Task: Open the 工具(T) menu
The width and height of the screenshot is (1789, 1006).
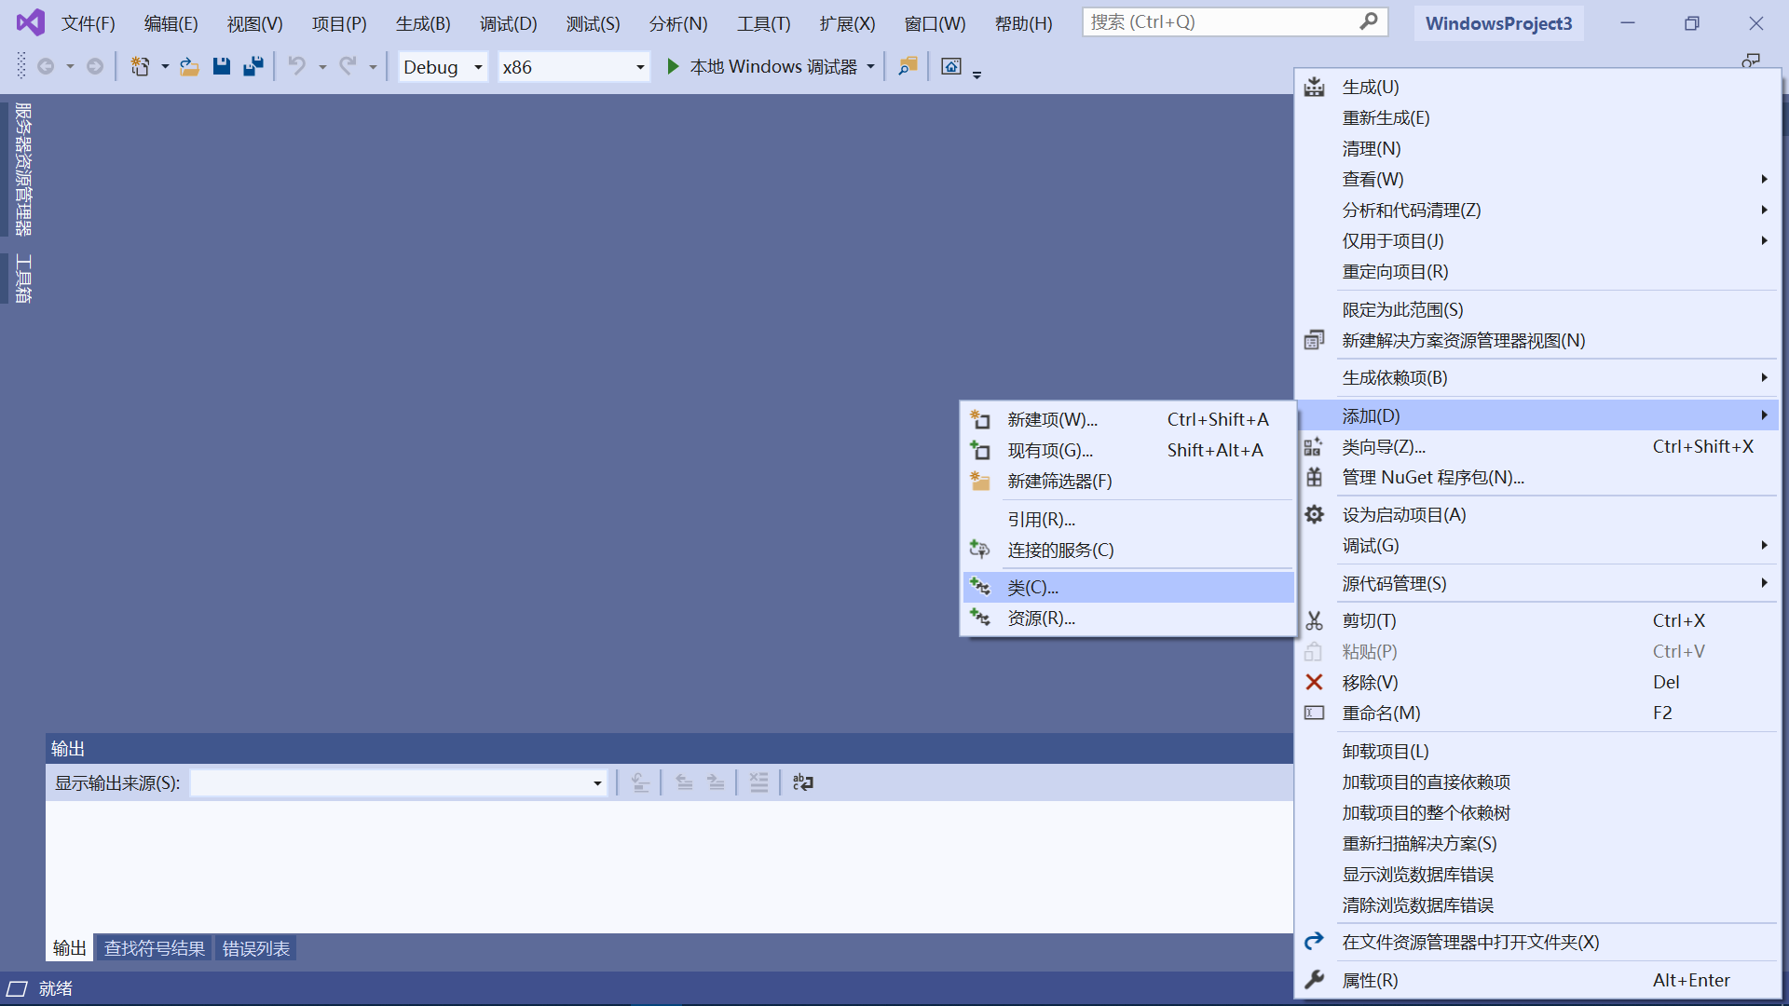Action: tap(764, 23)
